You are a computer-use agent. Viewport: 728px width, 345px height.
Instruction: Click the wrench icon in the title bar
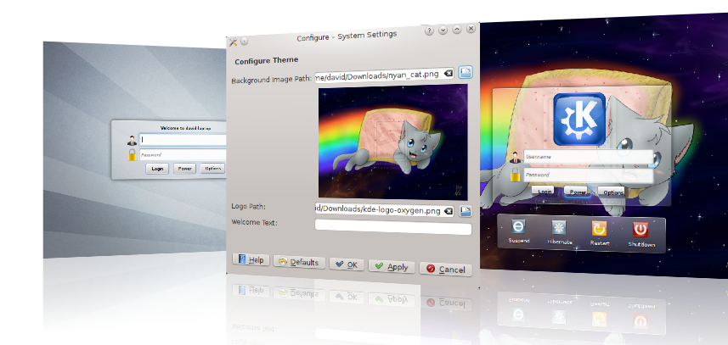click(233, 42)
